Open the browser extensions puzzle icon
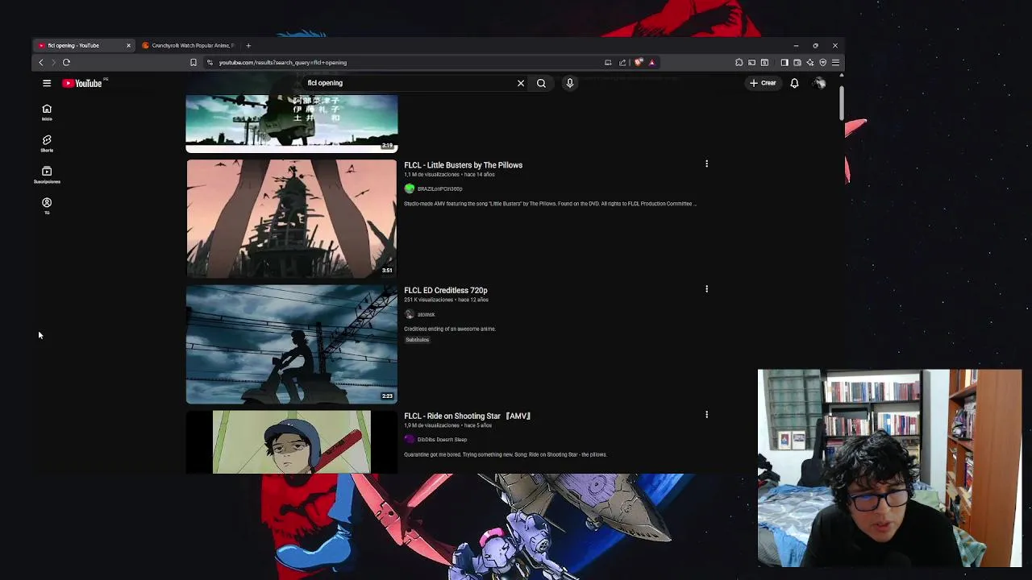Image resolution: width=1032 pixels, height=580 pixels. pos(739,62)
